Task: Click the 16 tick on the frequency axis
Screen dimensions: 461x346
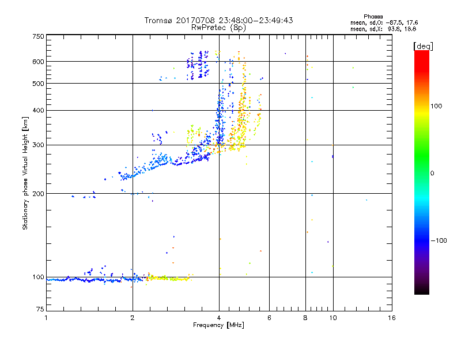Action: point(392,318)
